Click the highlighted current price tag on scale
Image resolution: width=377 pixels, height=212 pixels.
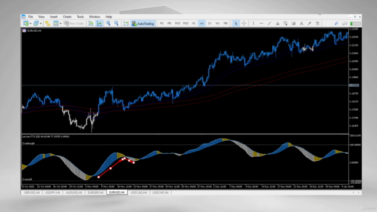click(x=354, y=85)
